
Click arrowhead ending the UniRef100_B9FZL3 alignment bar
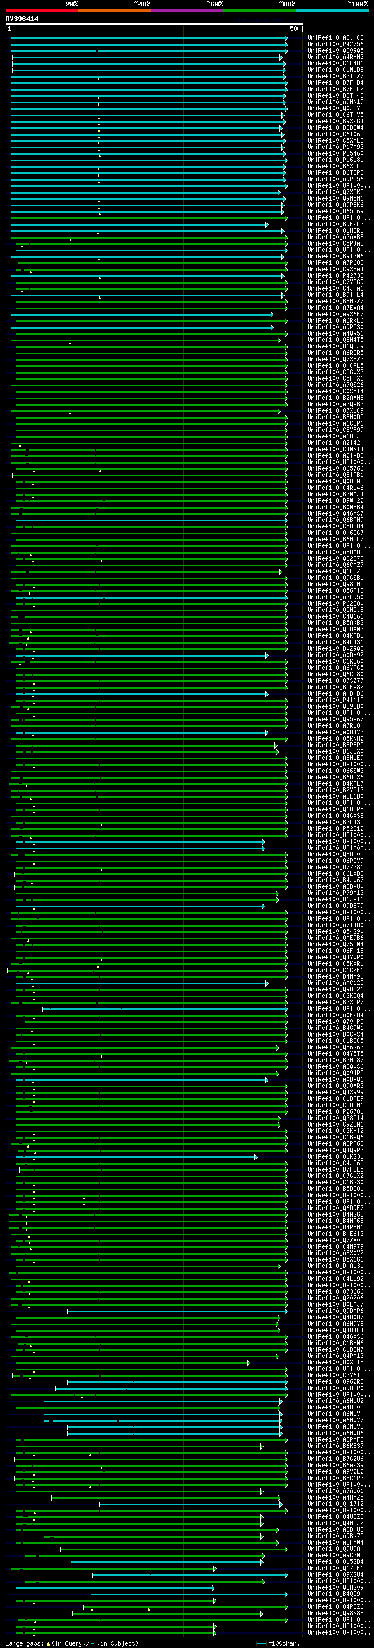266,224
